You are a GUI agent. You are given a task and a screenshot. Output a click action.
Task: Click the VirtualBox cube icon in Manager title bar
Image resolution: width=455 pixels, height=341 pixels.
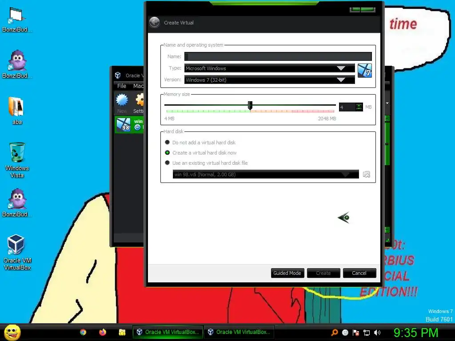pos(118,75)
